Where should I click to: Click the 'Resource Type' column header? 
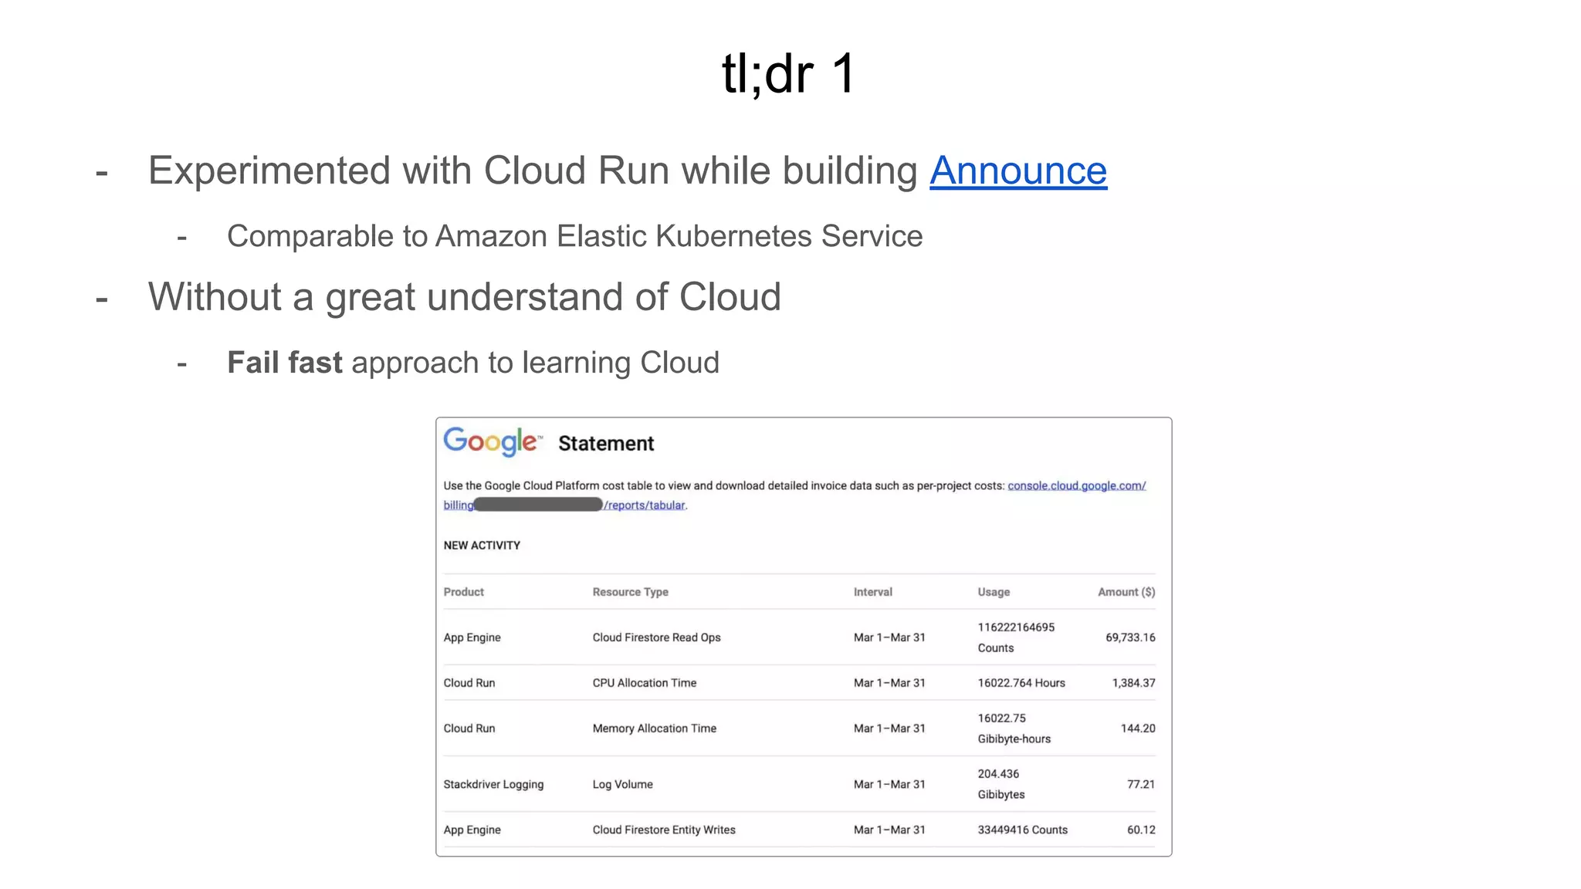coord(630,592)
